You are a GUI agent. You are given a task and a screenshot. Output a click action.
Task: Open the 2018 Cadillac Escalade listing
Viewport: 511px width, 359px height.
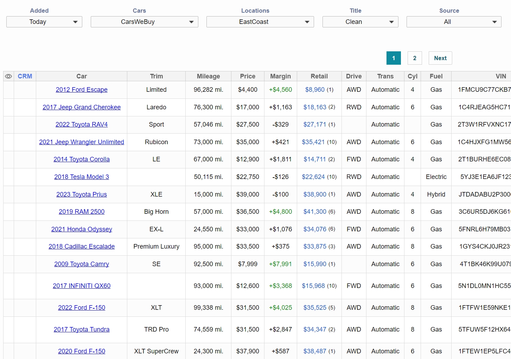82,246
